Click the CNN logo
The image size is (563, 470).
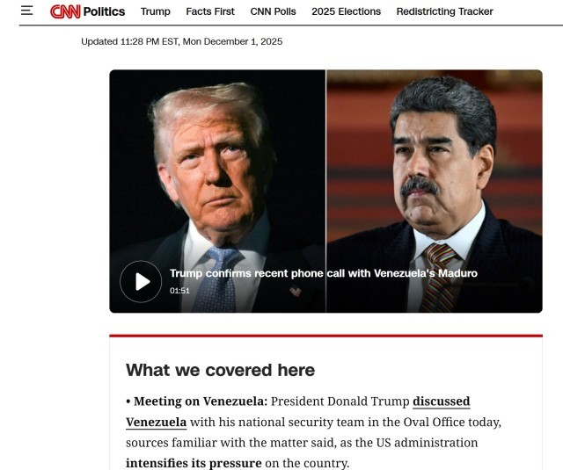coord(65,11)
